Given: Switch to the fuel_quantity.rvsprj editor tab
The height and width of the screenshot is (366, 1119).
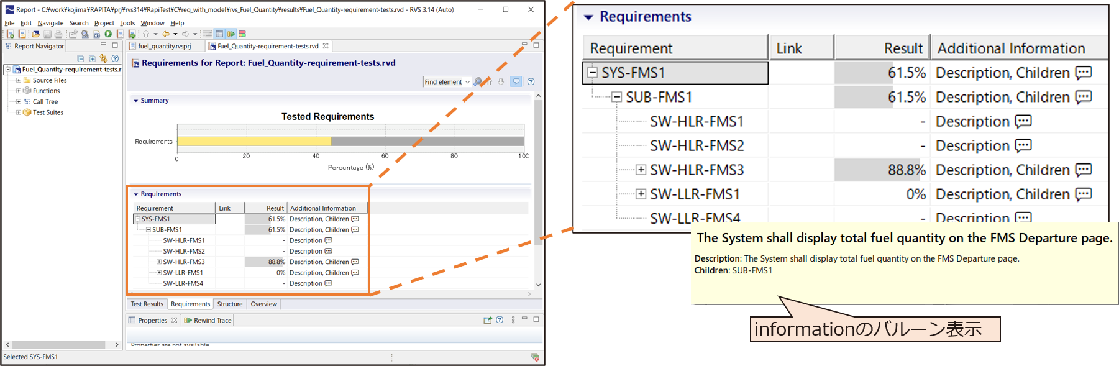Looking at the screenshot, I should [x=164, y=46].
